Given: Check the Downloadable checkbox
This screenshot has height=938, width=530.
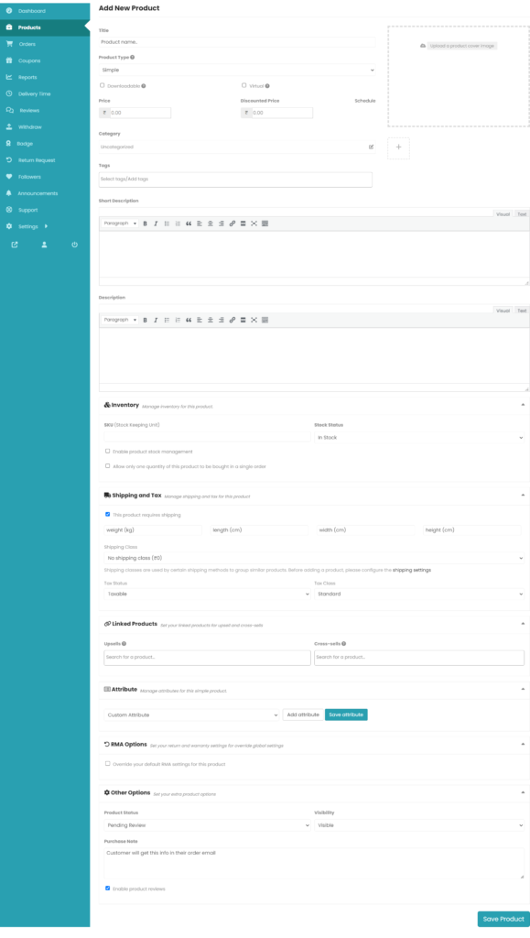Looking at the screenshot, I should pos(103,85).
